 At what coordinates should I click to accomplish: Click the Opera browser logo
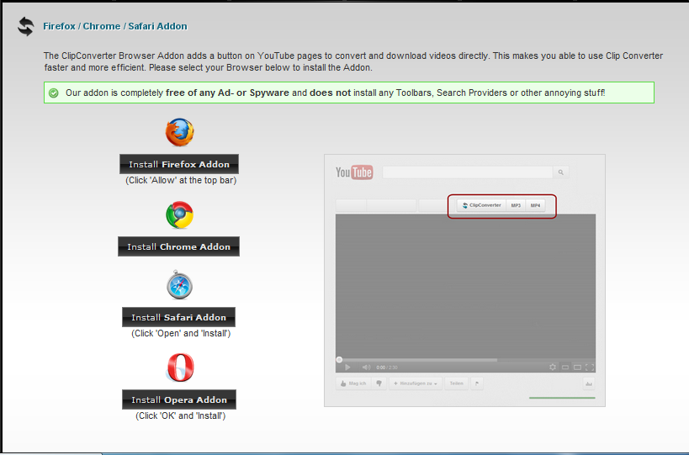pyautogui.click(x=180, y=368)
